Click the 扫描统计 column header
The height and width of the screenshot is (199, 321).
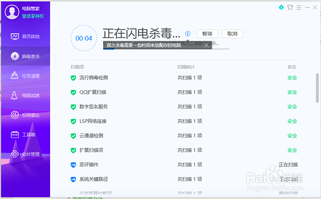pos(186,67)
